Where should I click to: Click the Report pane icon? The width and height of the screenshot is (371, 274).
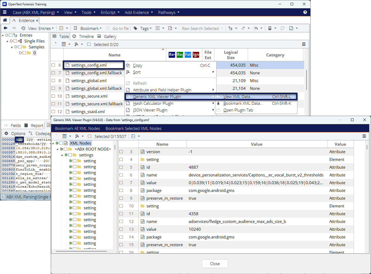[x=26, y=125]
